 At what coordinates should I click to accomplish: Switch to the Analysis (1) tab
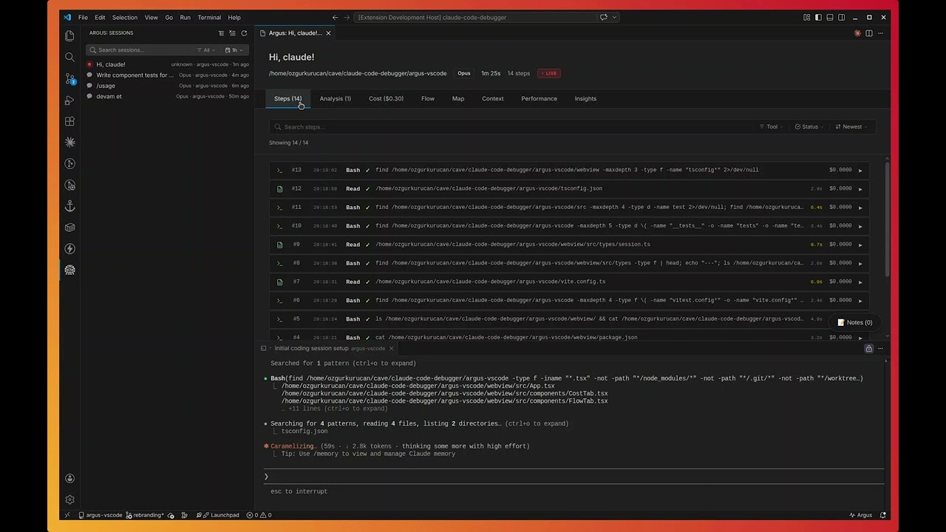point(336,98)
